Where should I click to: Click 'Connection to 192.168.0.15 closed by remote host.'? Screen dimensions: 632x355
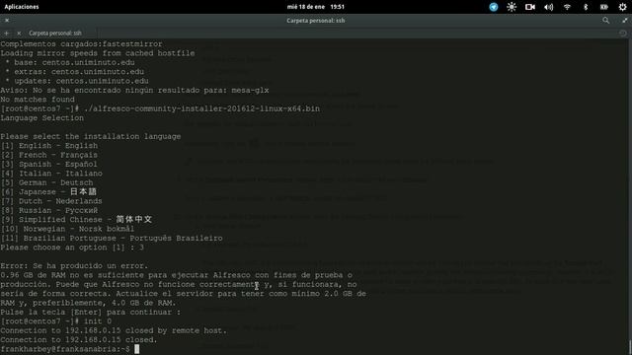click(114, 331)
